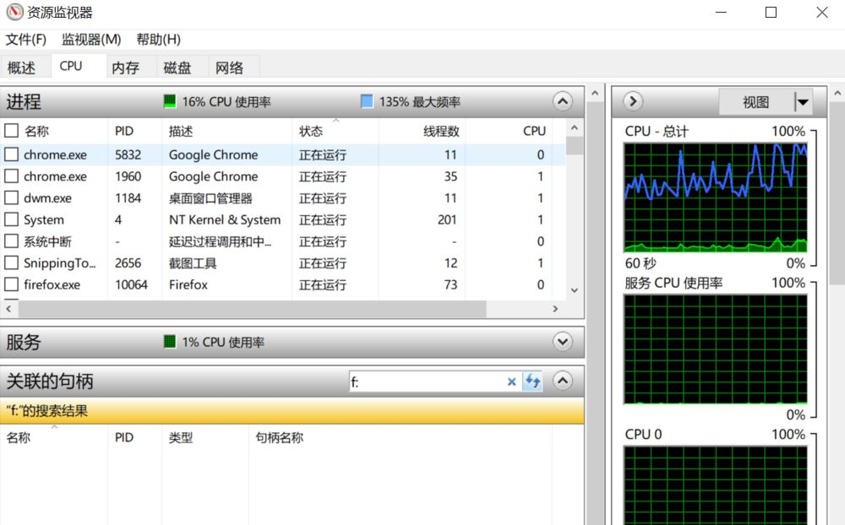Open the 监视器(M) menu

[91, 40]
